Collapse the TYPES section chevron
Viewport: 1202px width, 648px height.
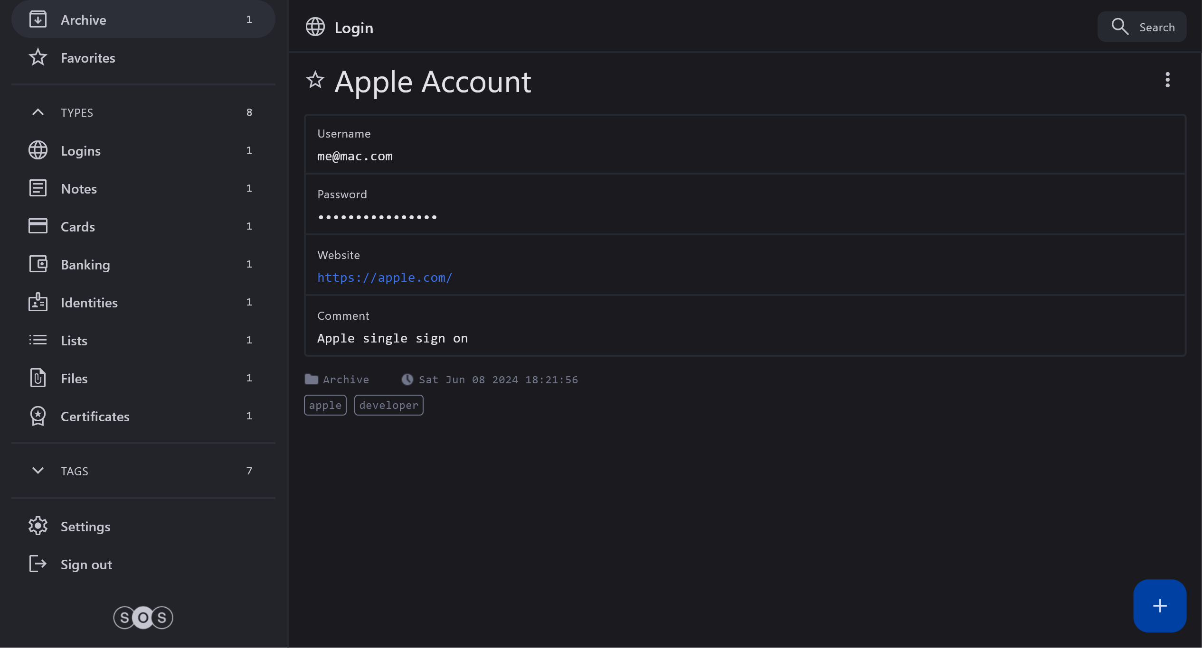click(x=38, y=112)
